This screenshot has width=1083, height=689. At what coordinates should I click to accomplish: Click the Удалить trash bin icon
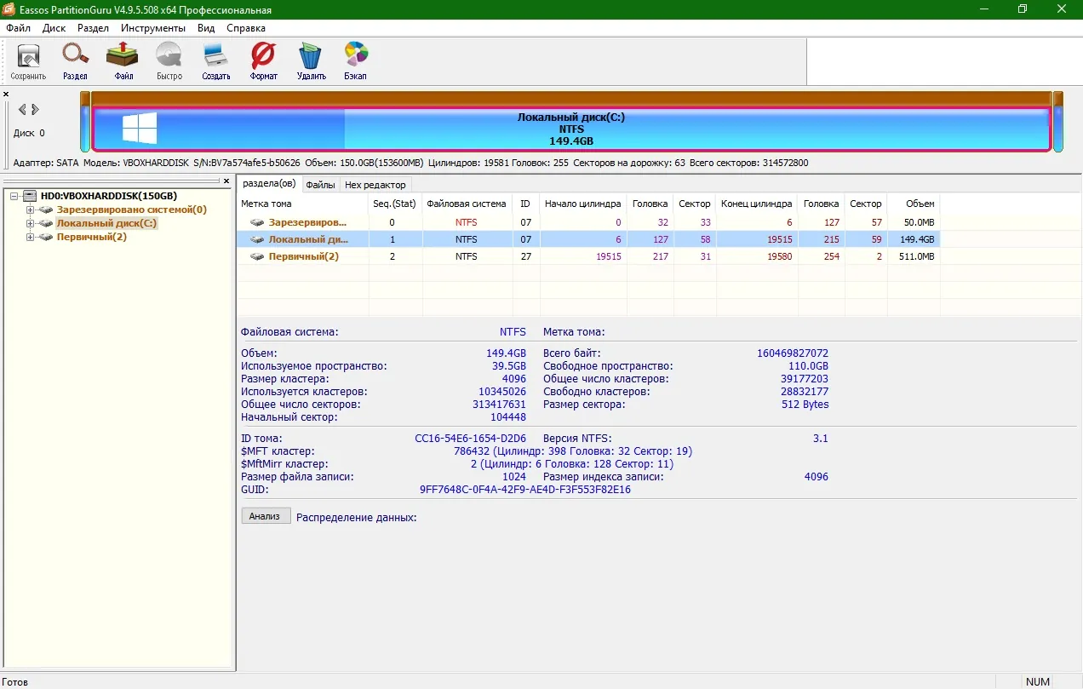tap(311, 61)
